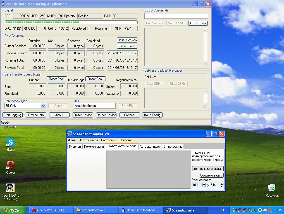Launch OpenDiagPro 1.1 desktop icon

(x=10, y=188)
